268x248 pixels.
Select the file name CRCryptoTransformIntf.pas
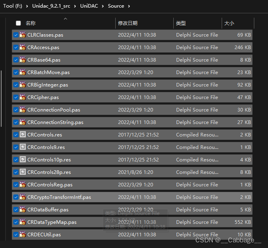(59, 197)
